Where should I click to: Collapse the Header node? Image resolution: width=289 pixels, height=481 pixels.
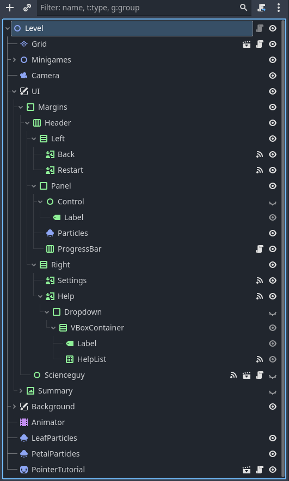(x=27, y=123)
